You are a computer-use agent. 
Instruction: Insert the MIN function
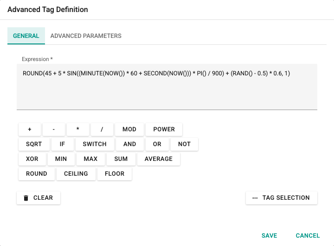[61, 159]
